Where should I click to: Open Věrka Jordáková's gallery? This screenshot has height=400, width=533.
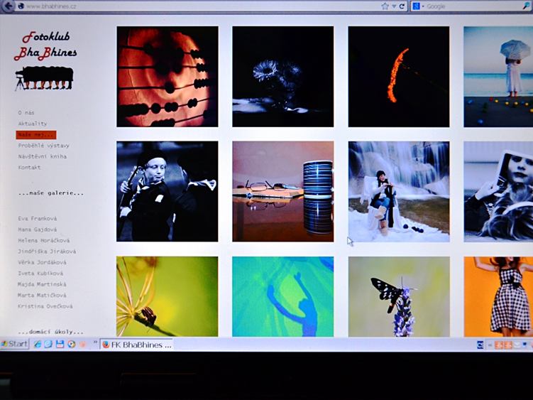pos(42,262)
